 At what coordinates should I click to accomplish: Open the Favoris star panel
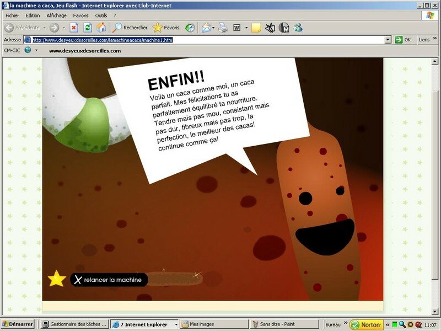coord(166,28)
